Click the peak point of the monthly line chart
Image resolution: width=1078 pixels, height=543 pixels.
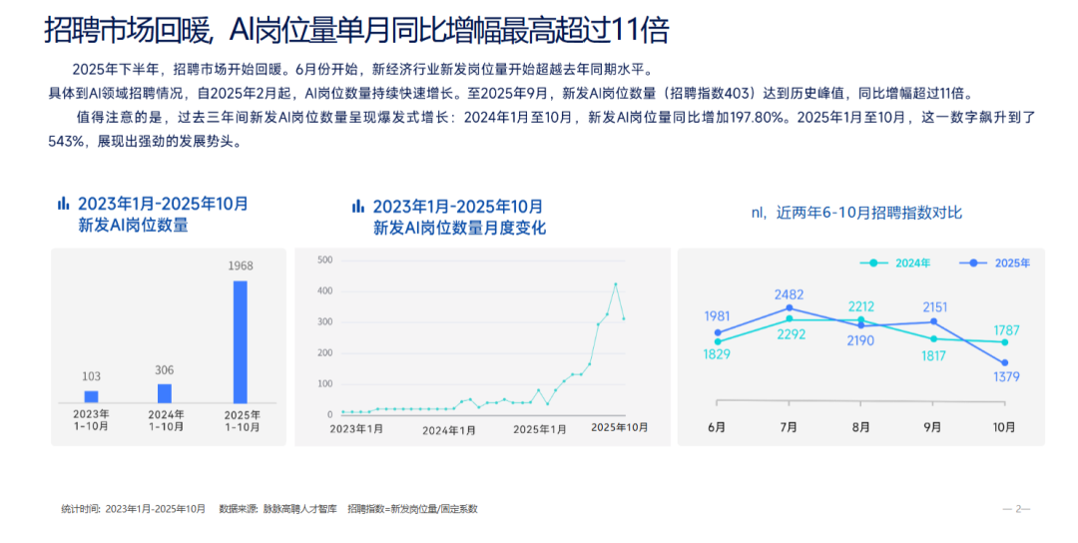coord(615,283)
